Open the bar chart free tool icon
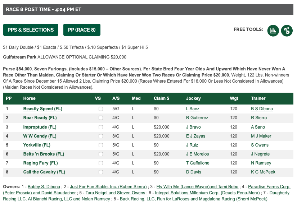 [x=273, y=31]
